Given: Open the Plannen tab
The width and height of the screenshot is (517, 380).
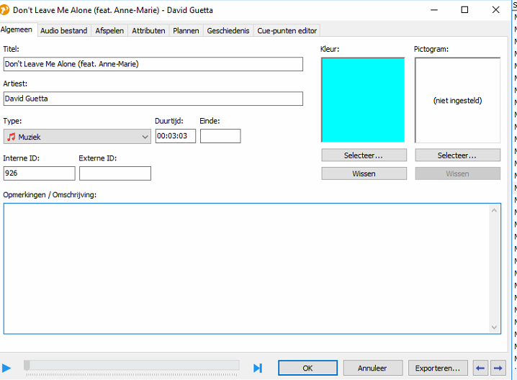Looking at the screenshot, I should pos(186,31).
